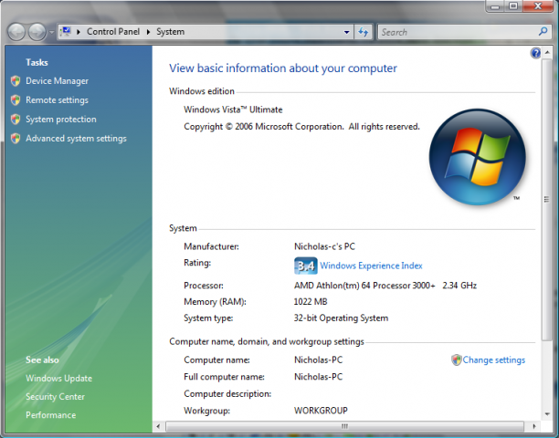Minimize the System window
This screenshot has width=559, height=438.
(495, 6)
